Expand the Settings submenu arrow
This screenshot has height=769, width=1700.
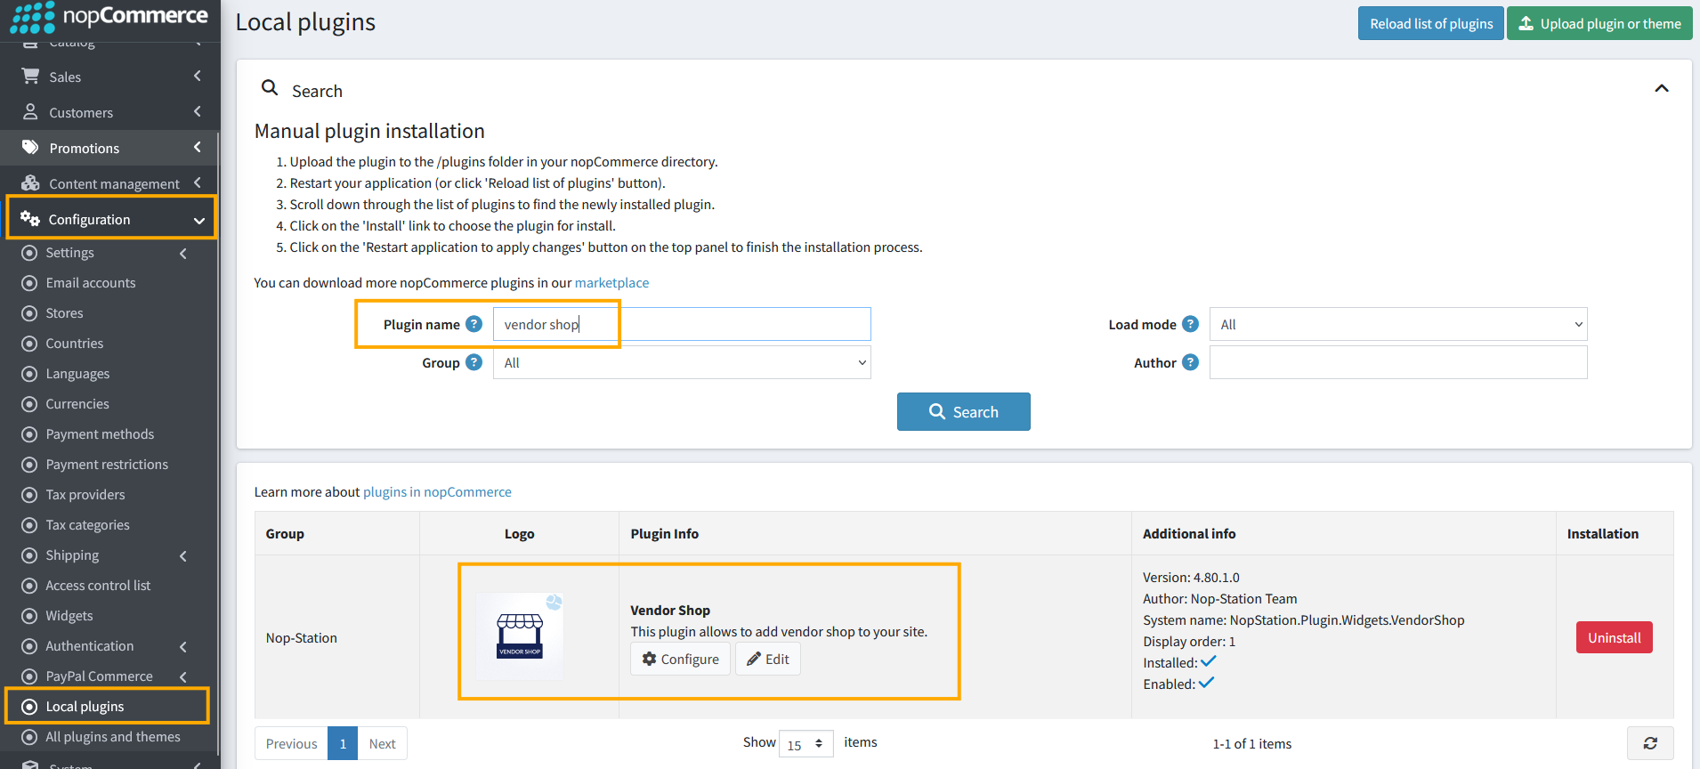tap(183, 253)
